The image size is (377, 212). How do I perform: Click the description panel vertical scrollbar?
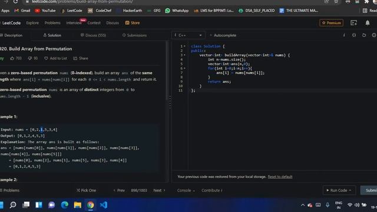[x=167, y=71]
